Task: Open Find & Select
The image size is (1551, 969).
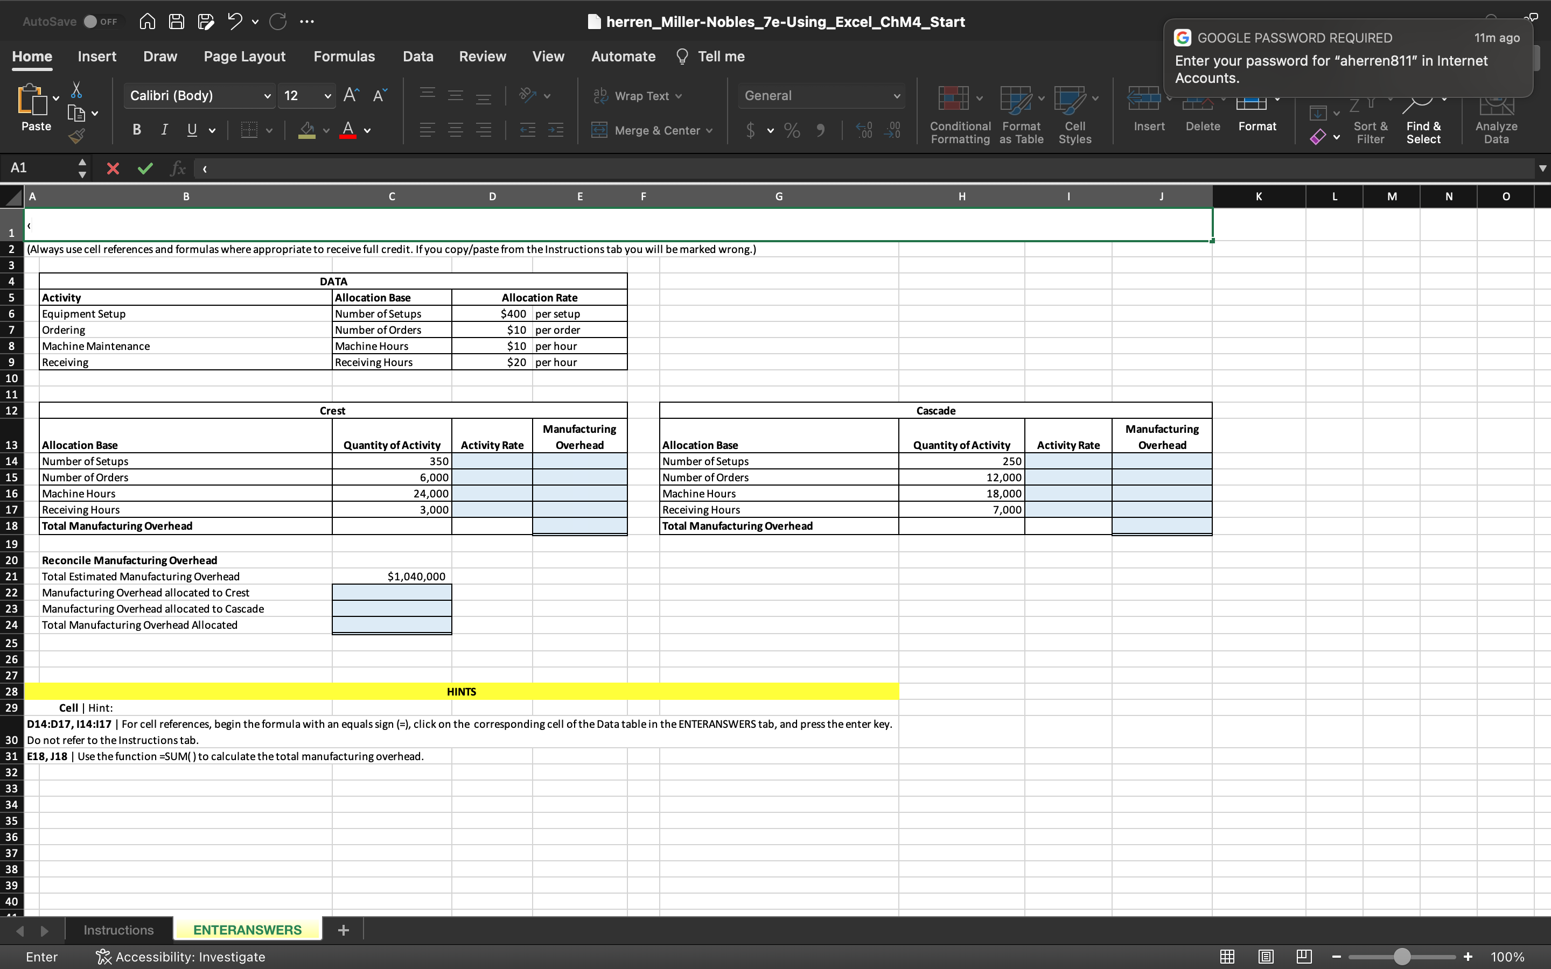Action: pyautogui.click(x=1423, y=118)
